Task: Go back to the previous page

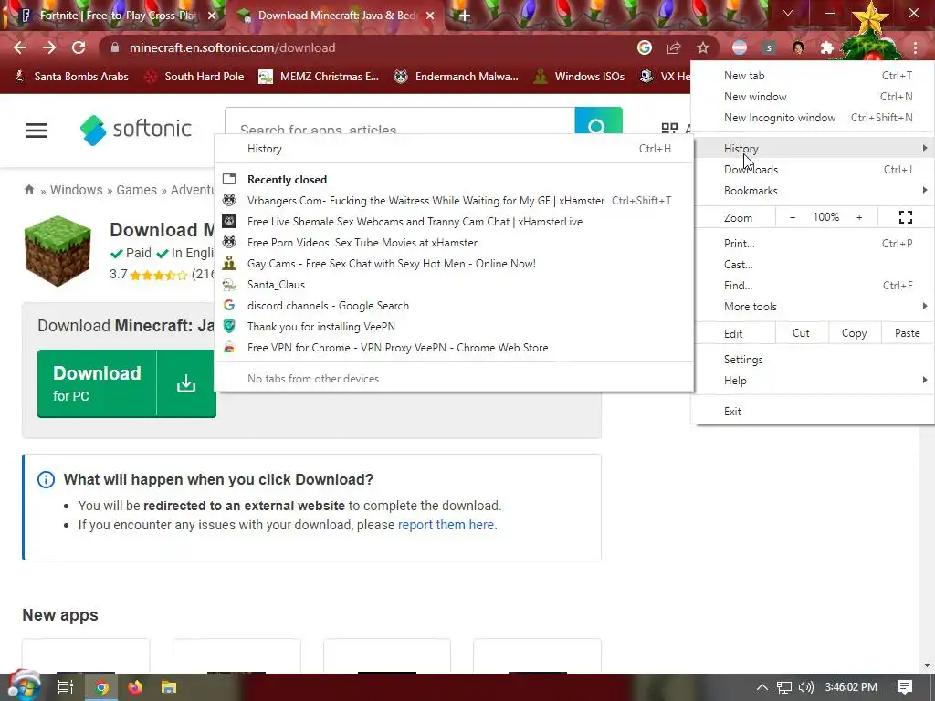Action: click(20, 47)
